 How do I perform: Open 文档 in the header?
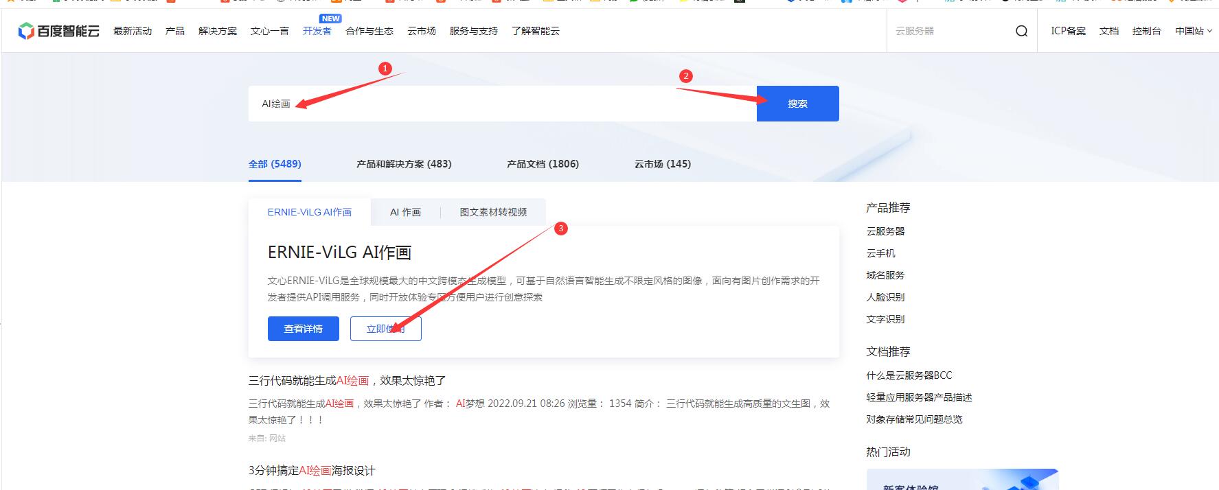pyautogui.click(x=1109, y=31)
